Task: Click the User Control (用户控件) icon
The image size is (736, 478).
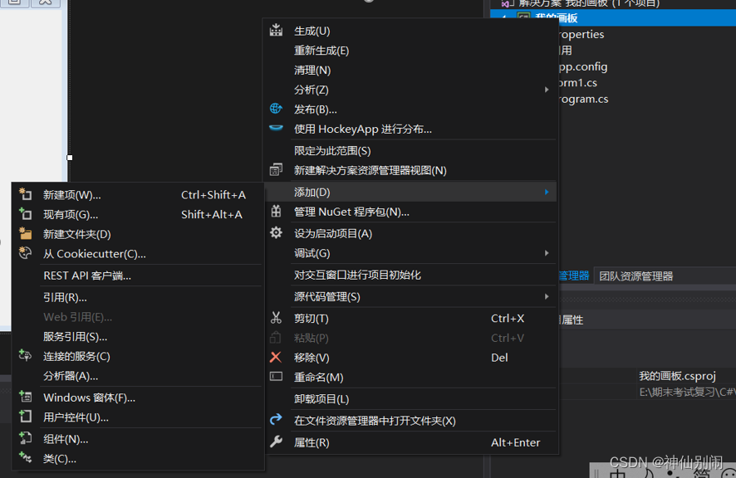Action: [x=26, y=416]
